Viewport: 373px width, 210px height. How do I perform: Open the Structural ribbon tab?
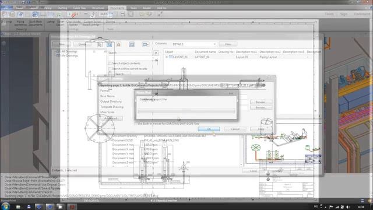tap(98, 8)
